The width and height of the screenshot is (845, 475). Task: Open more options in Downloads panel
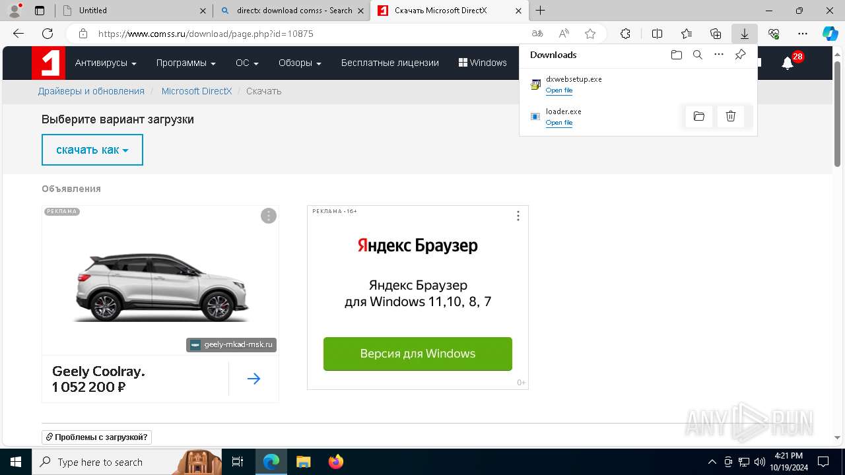pos(719,55)
